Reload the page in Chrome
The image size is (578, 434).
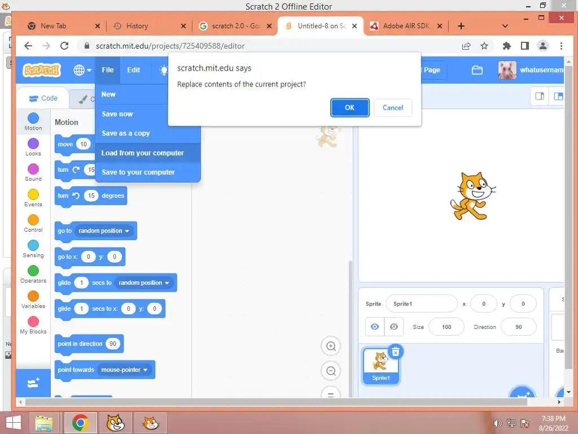64,46
